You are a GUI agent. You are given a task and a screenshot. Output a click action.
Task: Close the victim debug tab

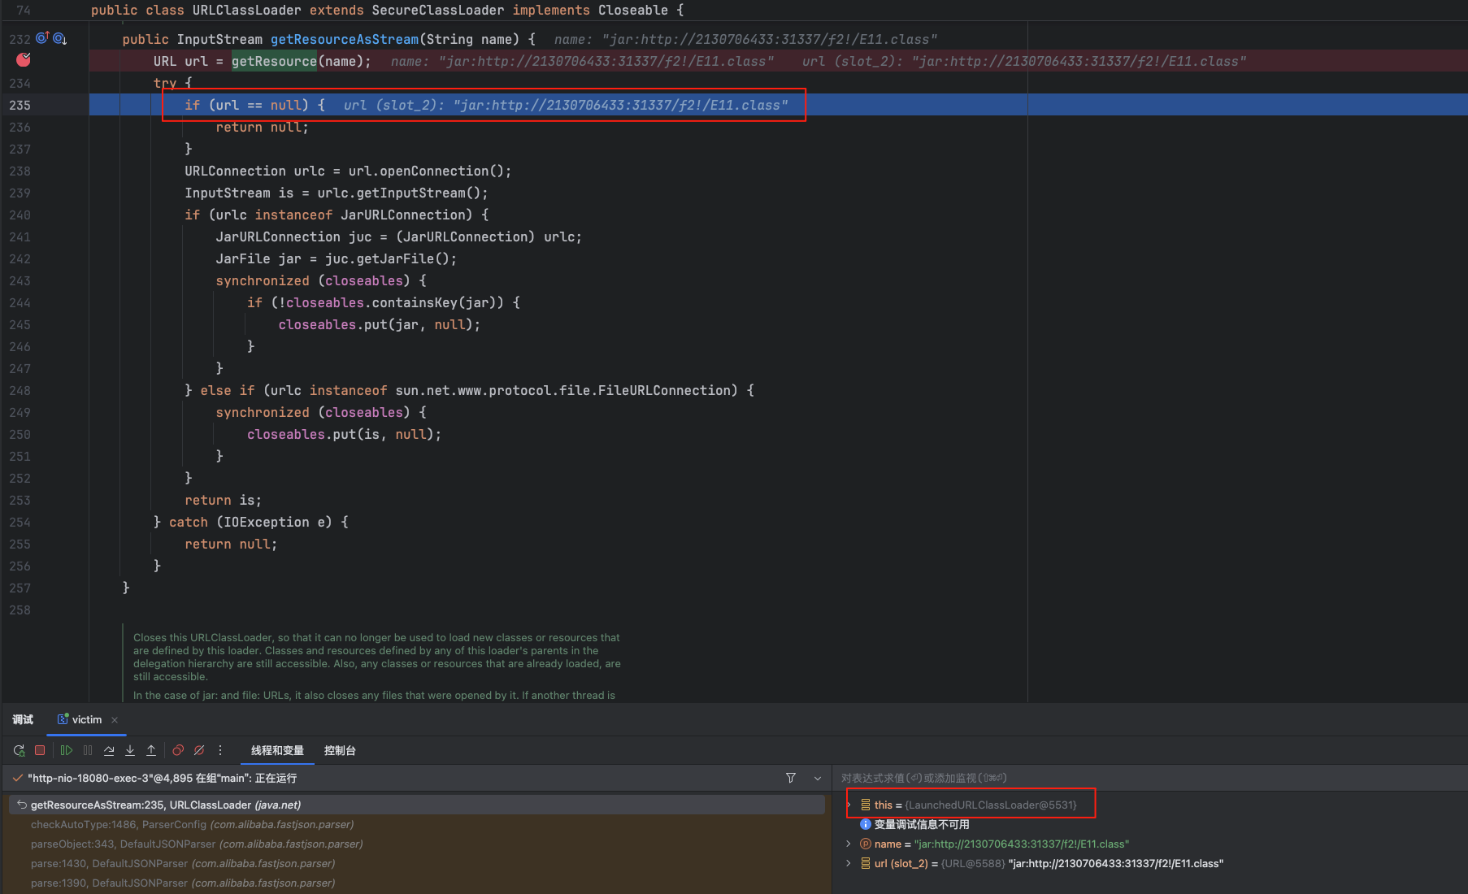tap(115, 720)
